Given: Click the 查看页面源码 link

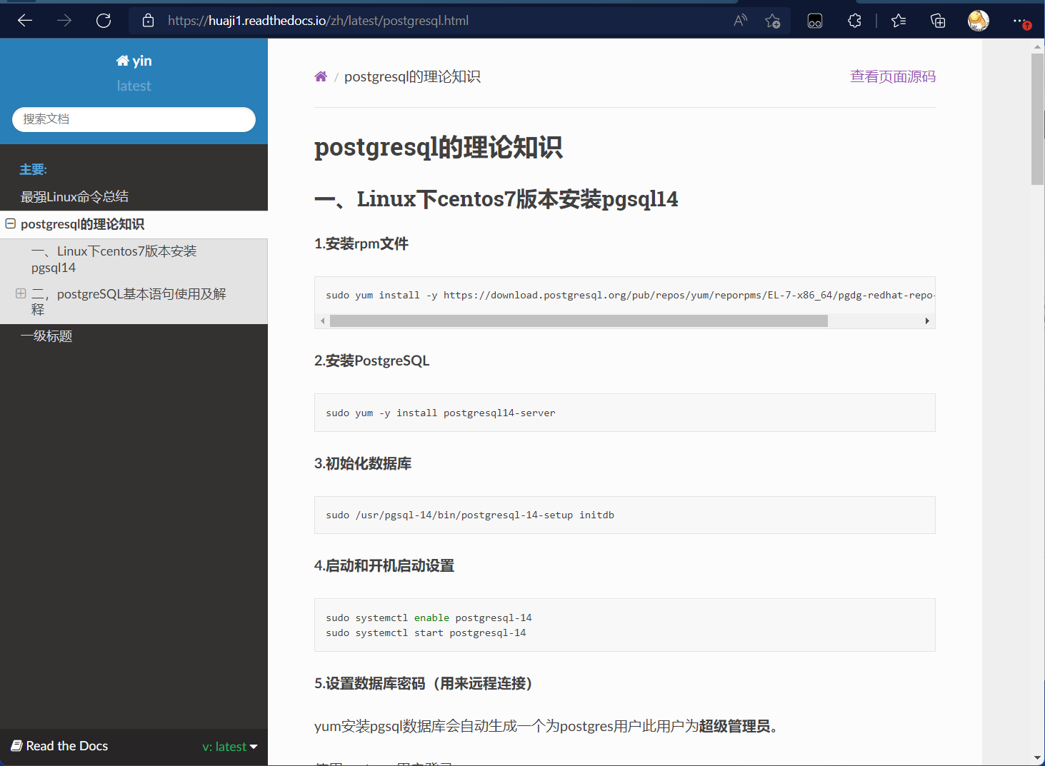Looking at the screenshot, I should (x=893, y=76).
